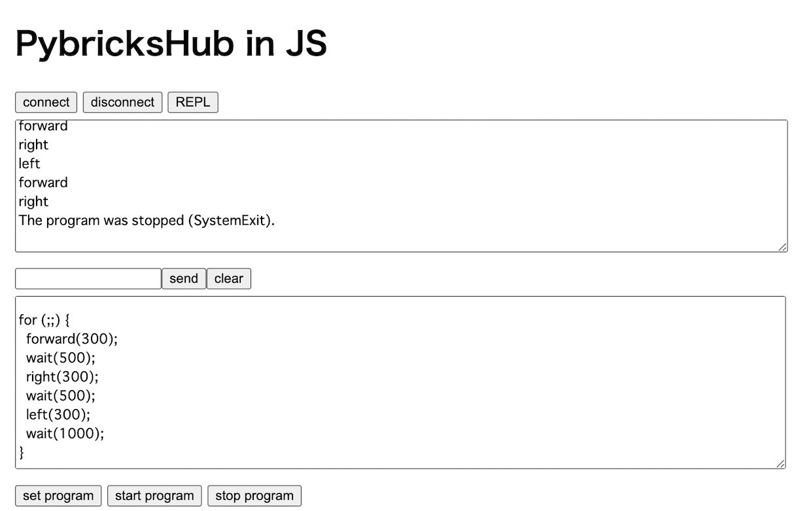Viewport: 798px width, 511px height.
Task: Click the "left" line in the output log
Action: (29, 163)
